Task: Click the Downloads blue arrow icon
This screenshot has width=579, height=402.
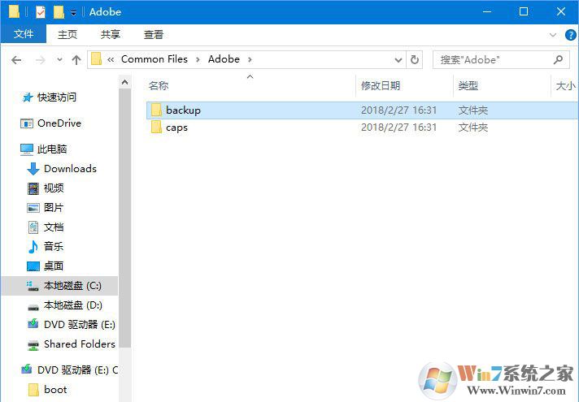Action: [33, 169]
